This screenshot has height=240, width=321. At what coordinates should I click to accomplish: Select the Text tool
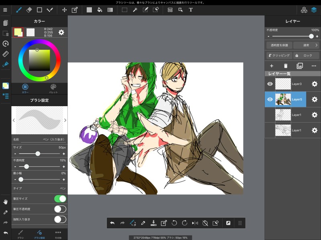[x=191, y=10]
